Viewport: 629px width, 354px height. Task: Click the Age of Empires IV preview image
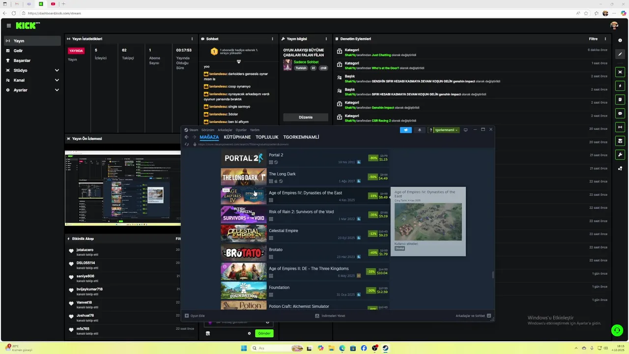[428, 222]
